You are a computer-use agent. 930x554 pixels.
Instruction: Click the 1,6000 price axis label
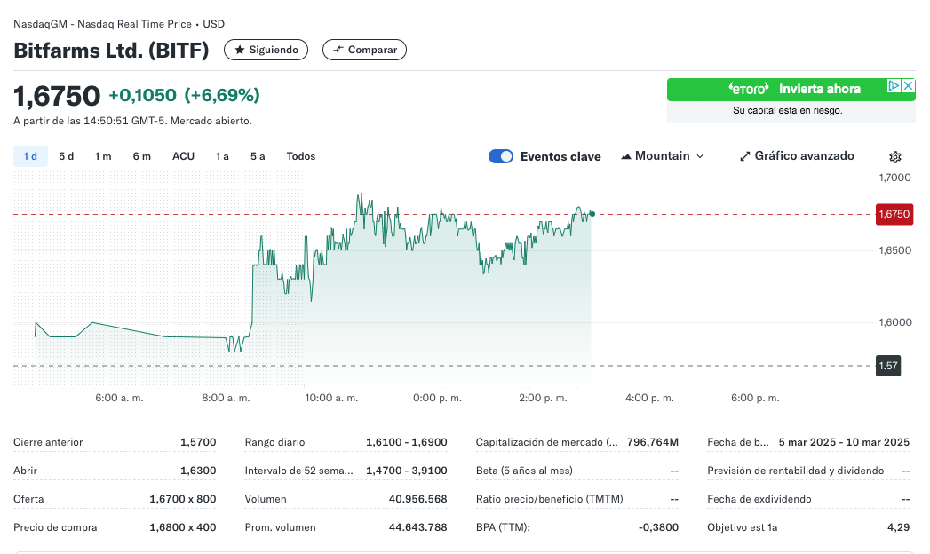pyautogui.click(x=895, y=322)
